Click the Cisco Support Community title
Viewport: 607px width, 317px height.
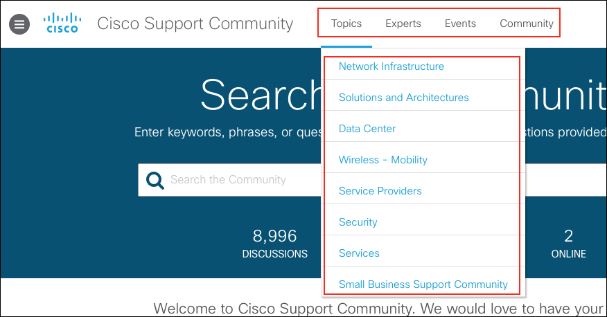click(195, 24)
